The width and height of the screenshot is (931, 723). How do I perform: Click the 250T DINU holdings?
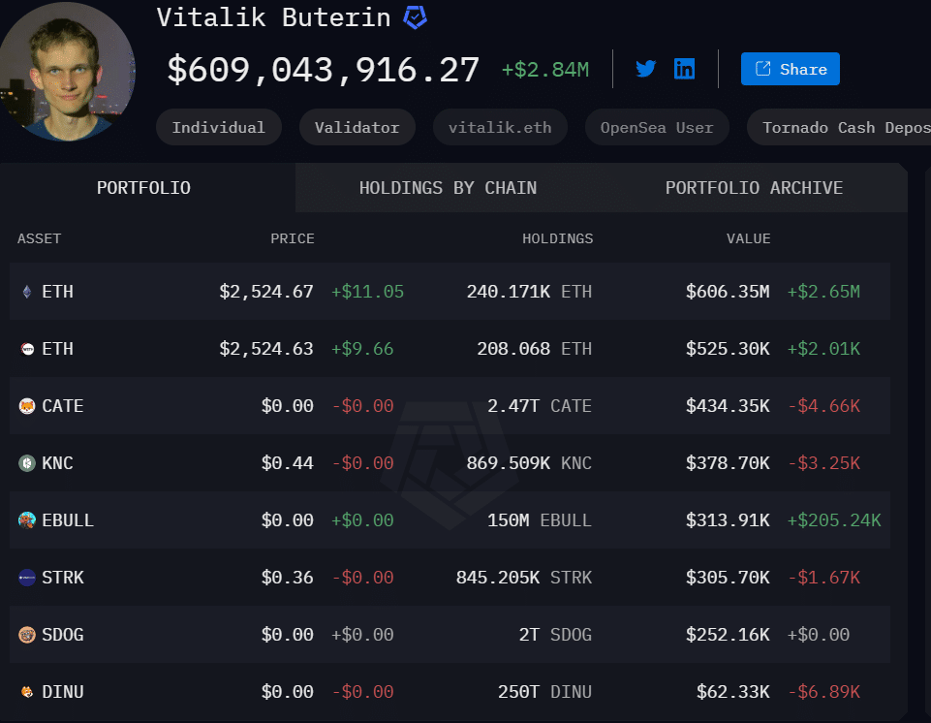(x=545, y=692)
